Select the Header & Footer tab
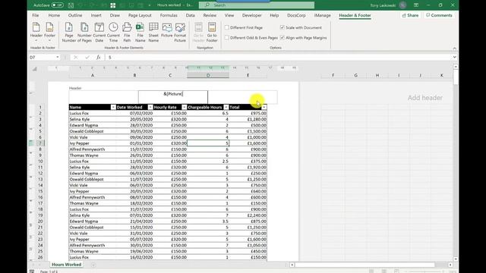Screen dimensions: 486x273 tap(355, 15)
